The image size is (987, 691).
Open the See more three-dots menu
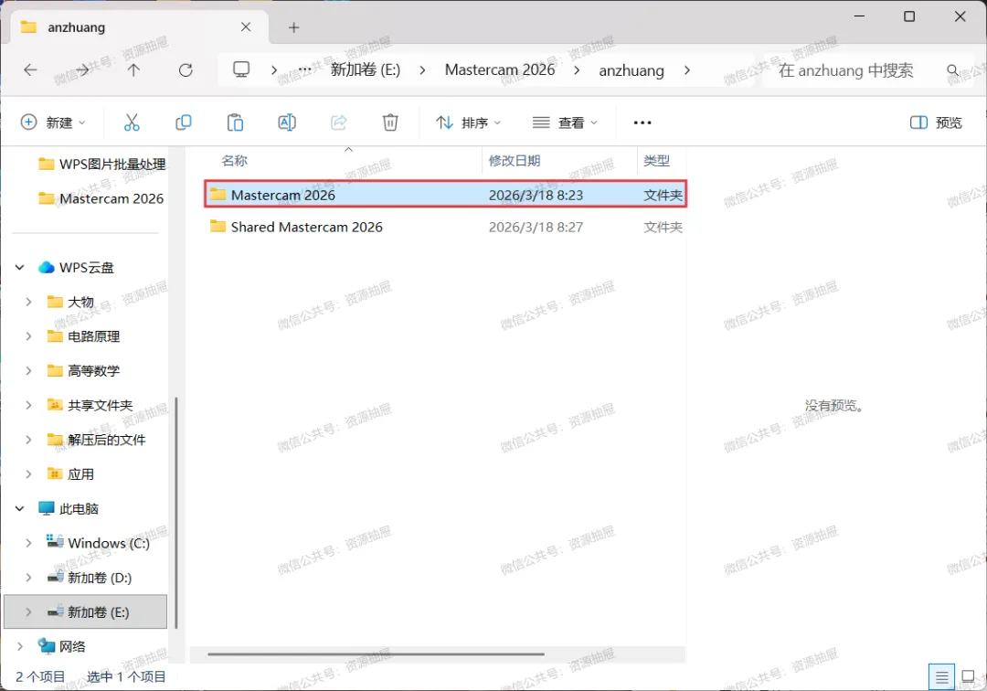pos(642,122)
